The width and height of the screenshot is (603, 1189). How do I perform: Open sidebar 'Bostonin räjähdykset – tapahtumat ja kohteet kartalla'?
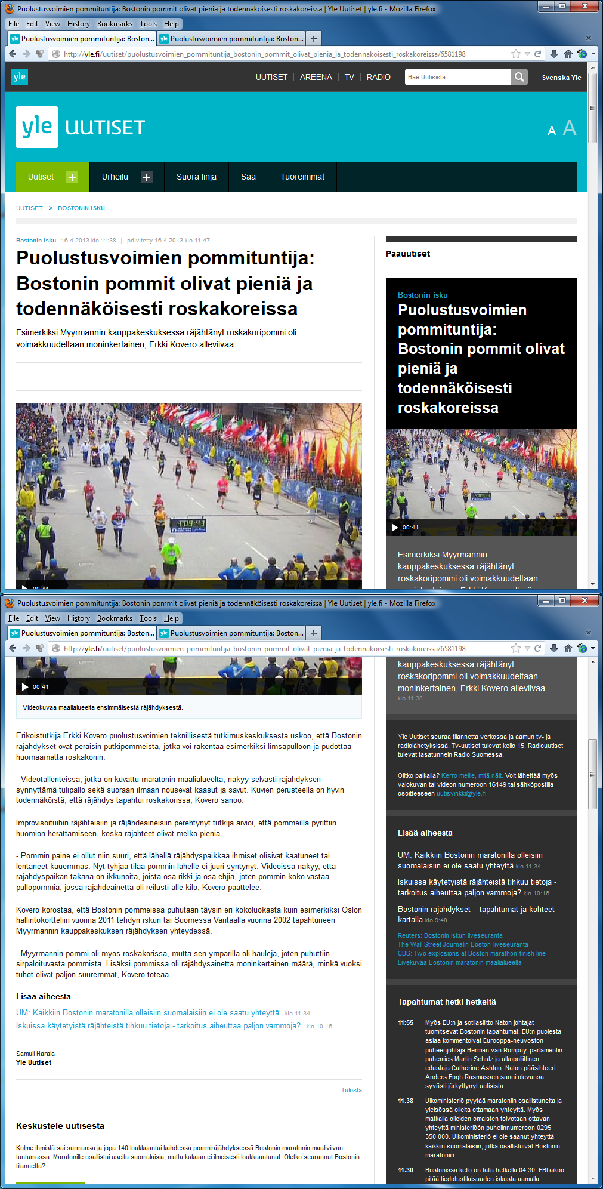(476, 914)
